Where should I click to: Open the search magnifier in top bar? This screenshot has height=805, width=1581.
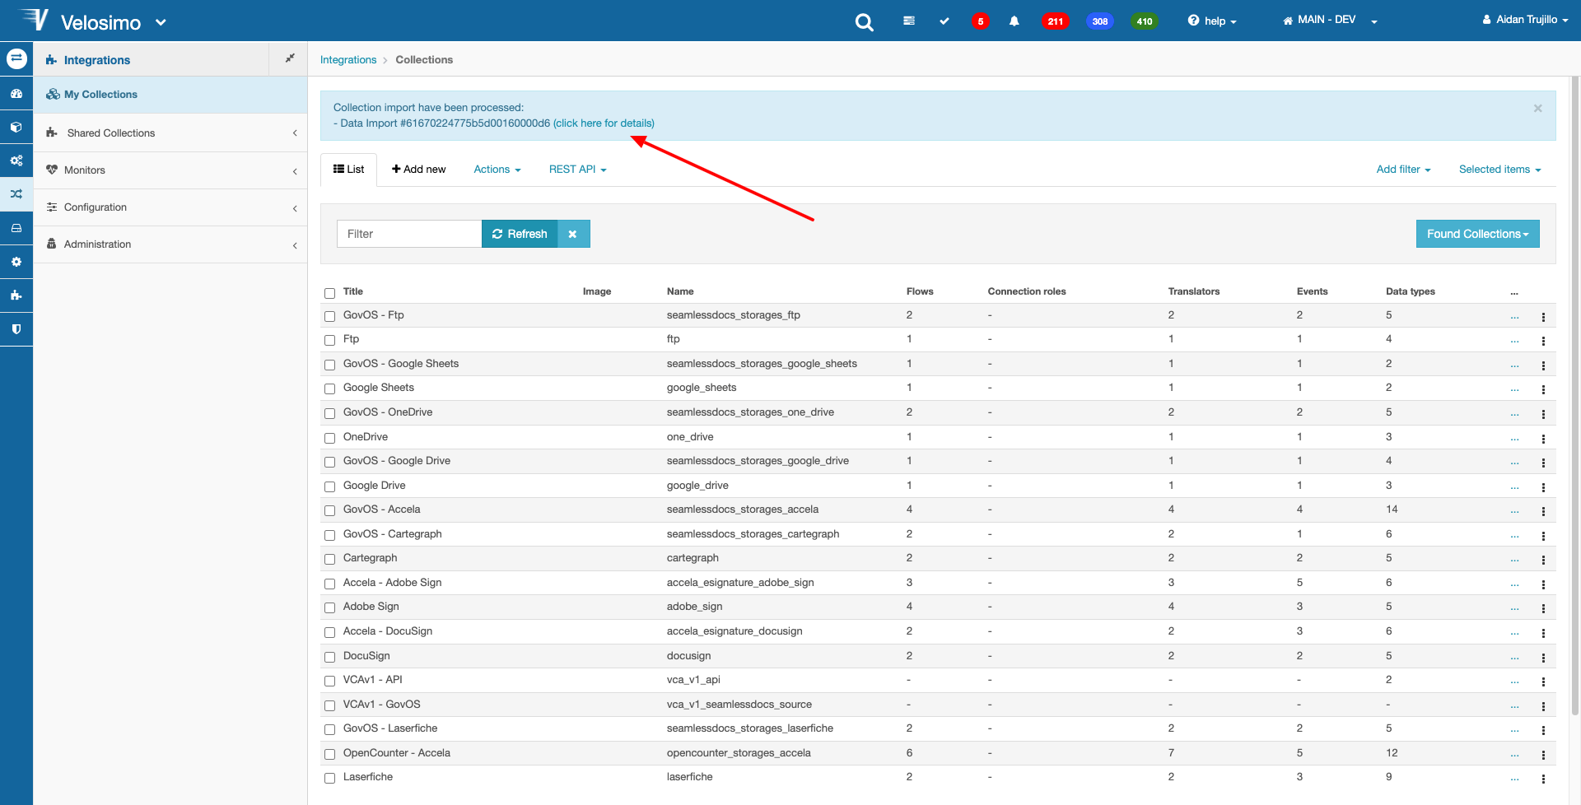pos(864,22)
